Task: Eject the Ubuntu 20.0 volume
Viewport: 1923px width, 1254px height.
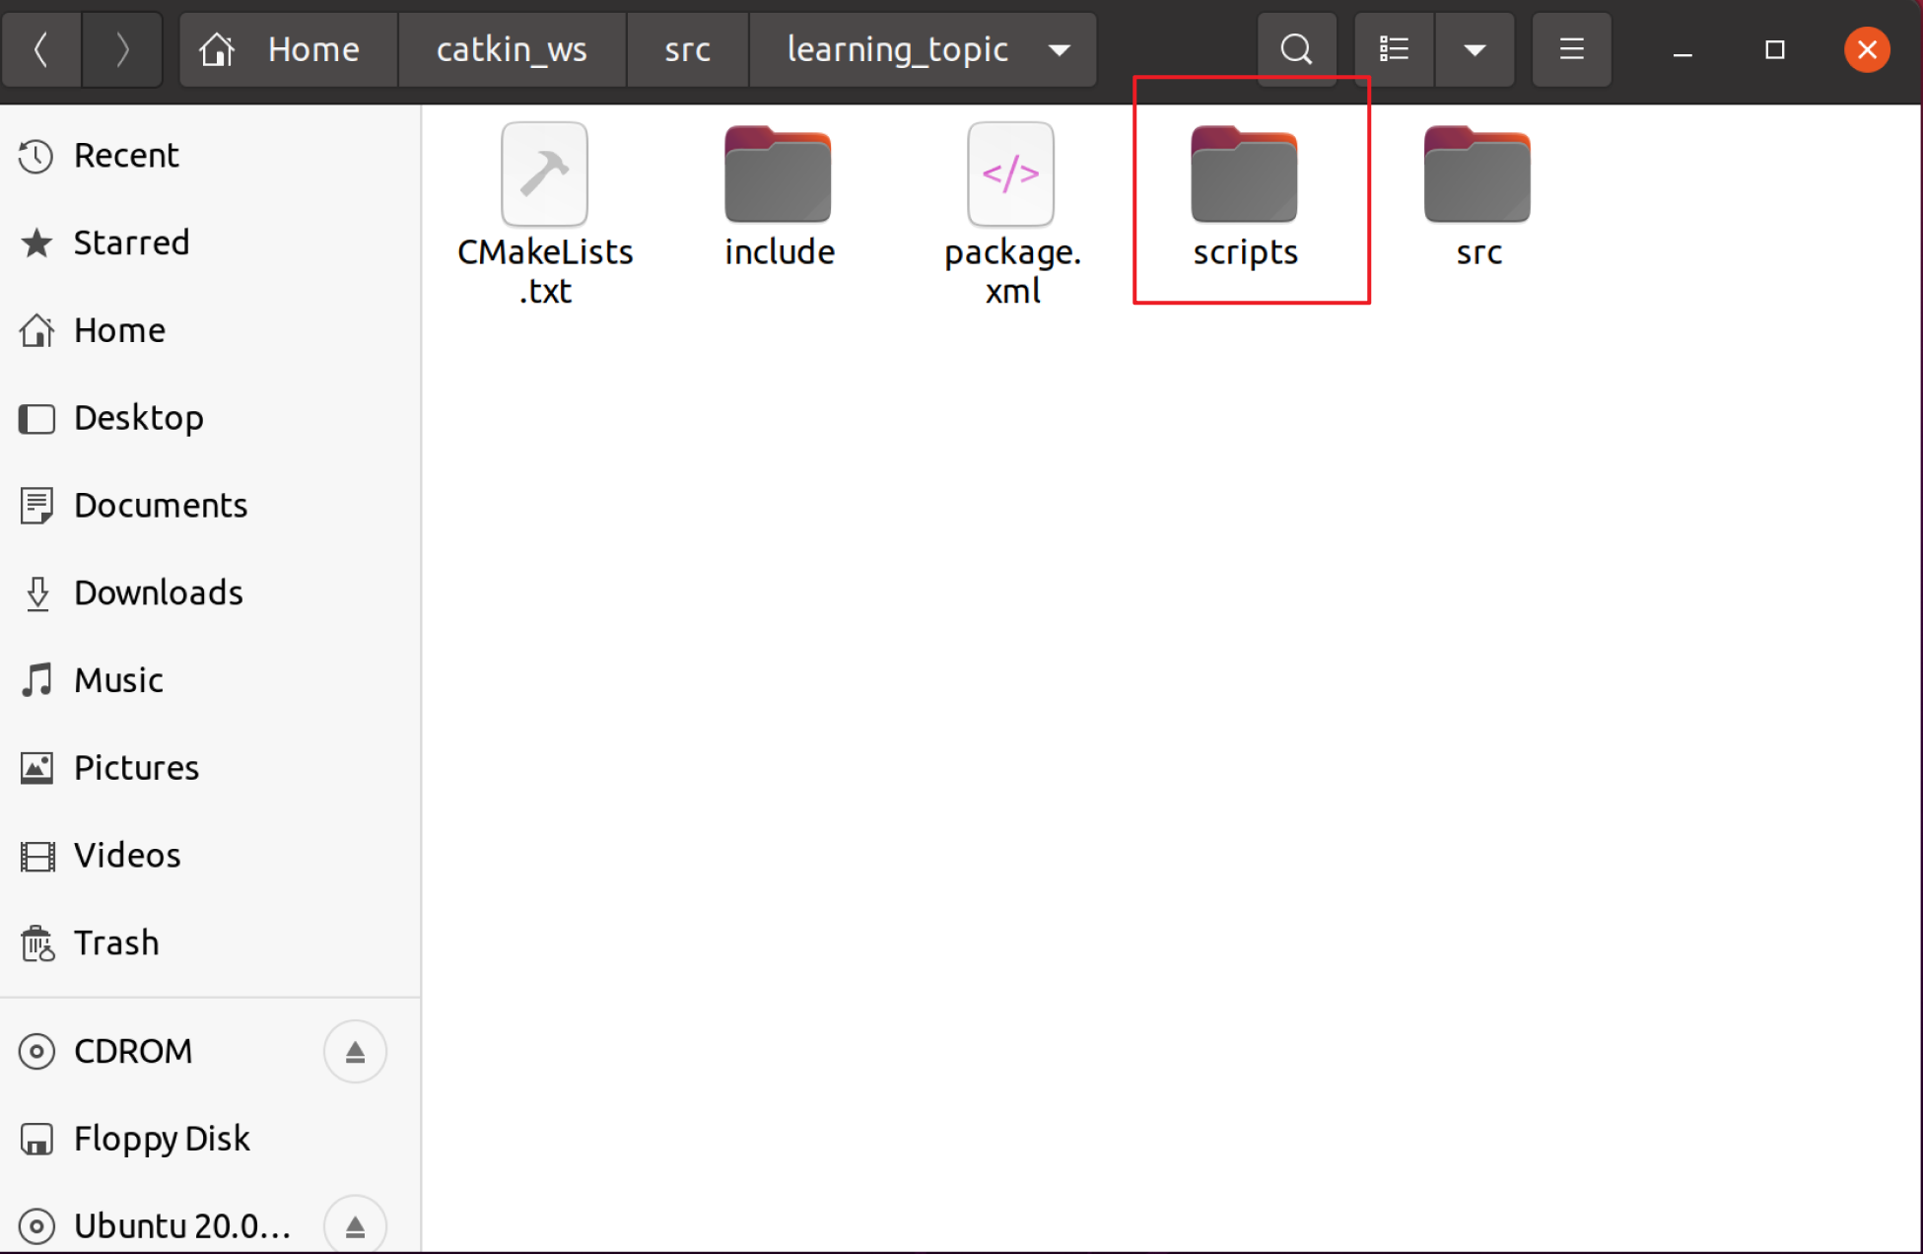Action: pos(355,1225)
